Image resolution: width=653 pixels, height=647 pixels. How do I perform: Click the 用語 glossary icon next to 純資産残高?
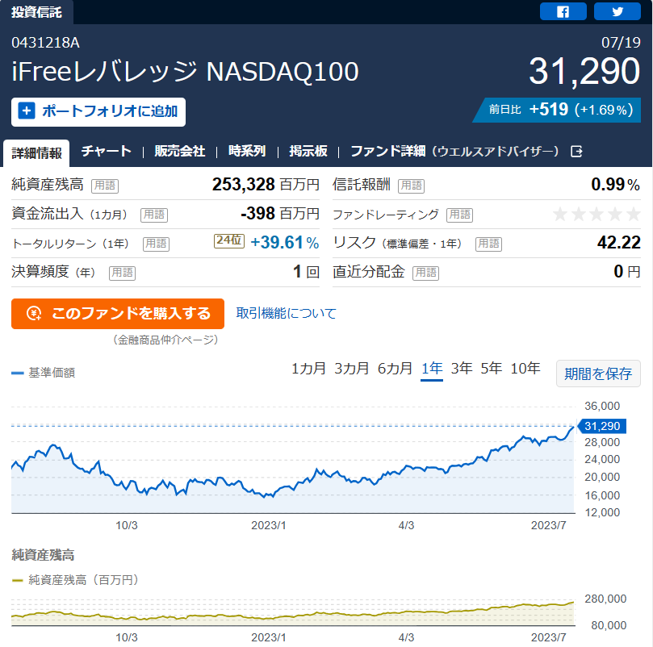point(105,186)
